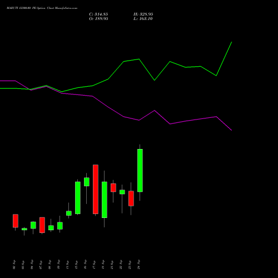Click the 21 Sep date label

(x=112, y=265)
